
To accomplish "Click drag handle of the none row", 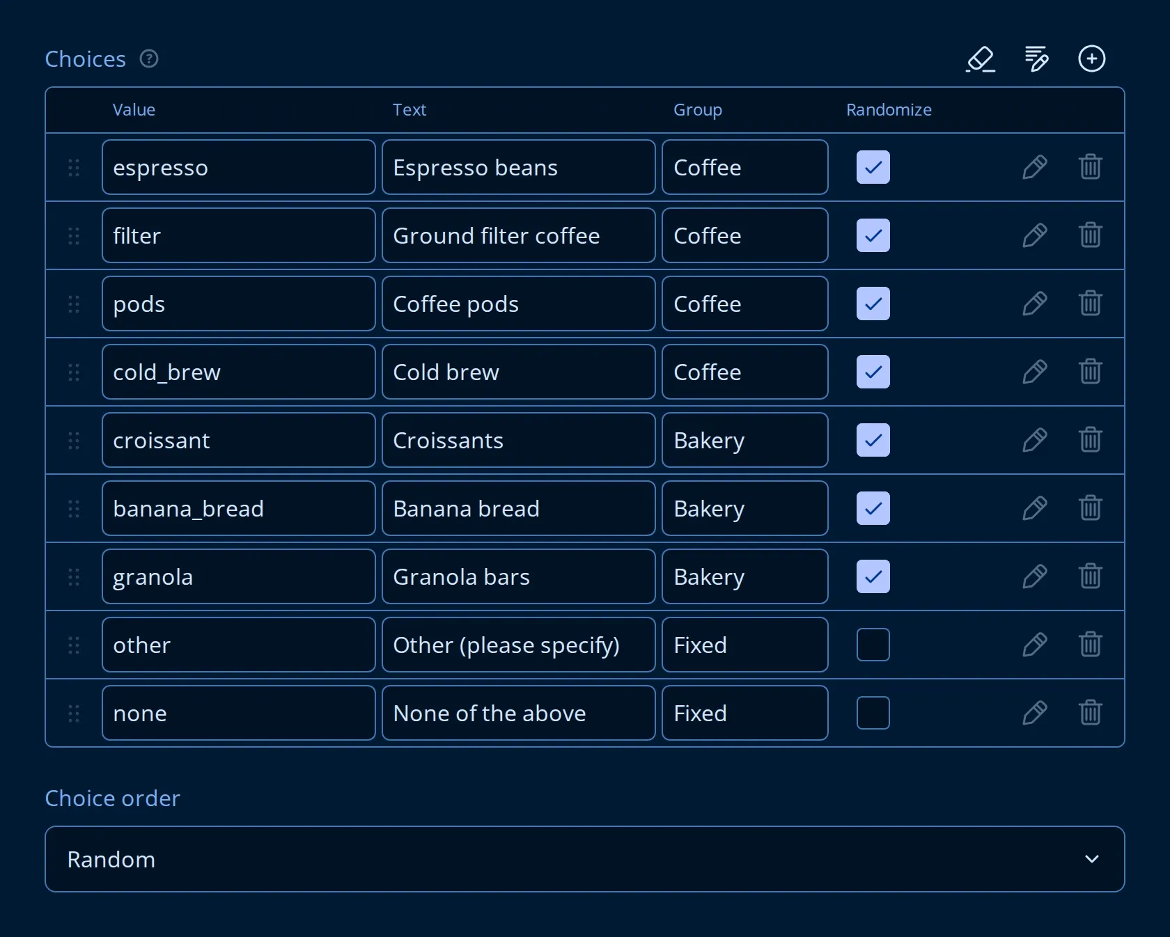I will [74, 713].
